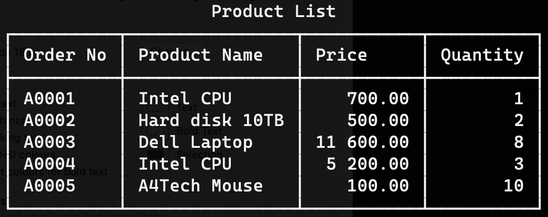Click the Product Name column header
Viewport: 548px width, 217px height.
coord(201,55)
